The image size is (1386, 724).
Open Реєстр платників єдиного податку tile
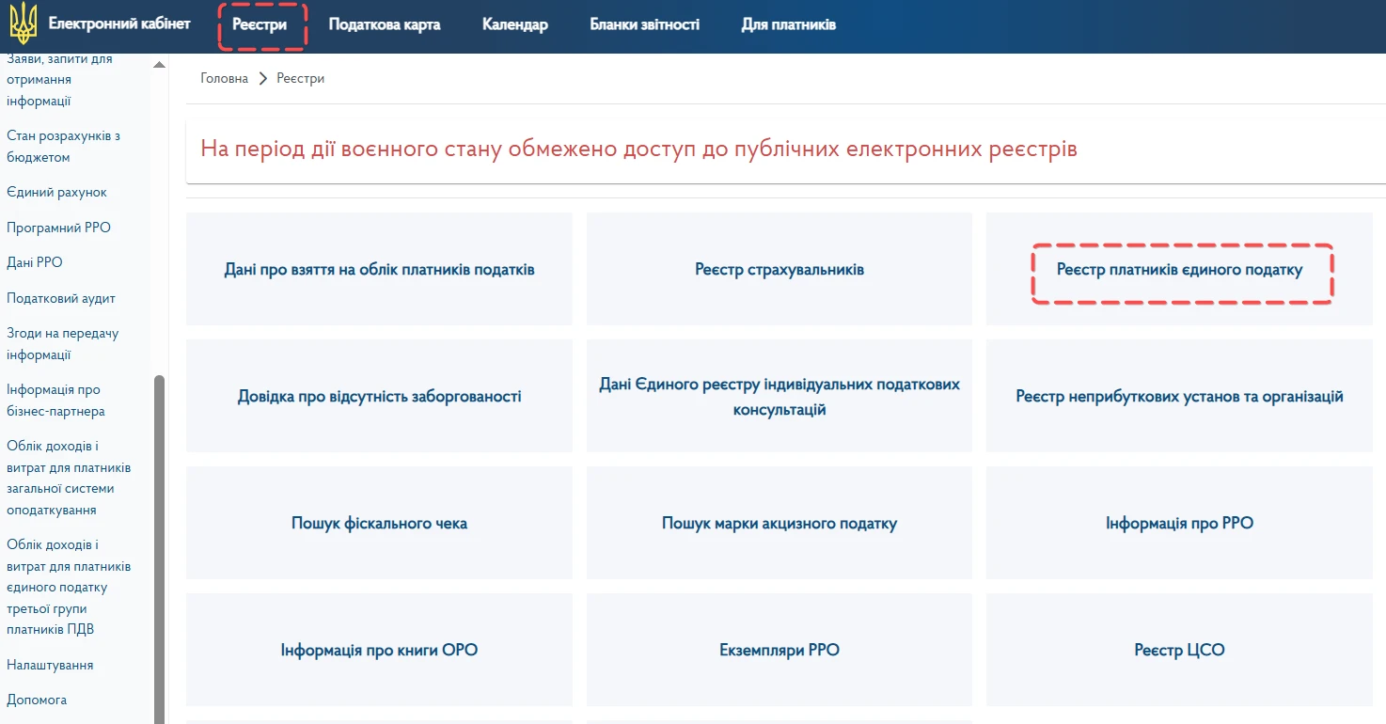pos(1179,270)
